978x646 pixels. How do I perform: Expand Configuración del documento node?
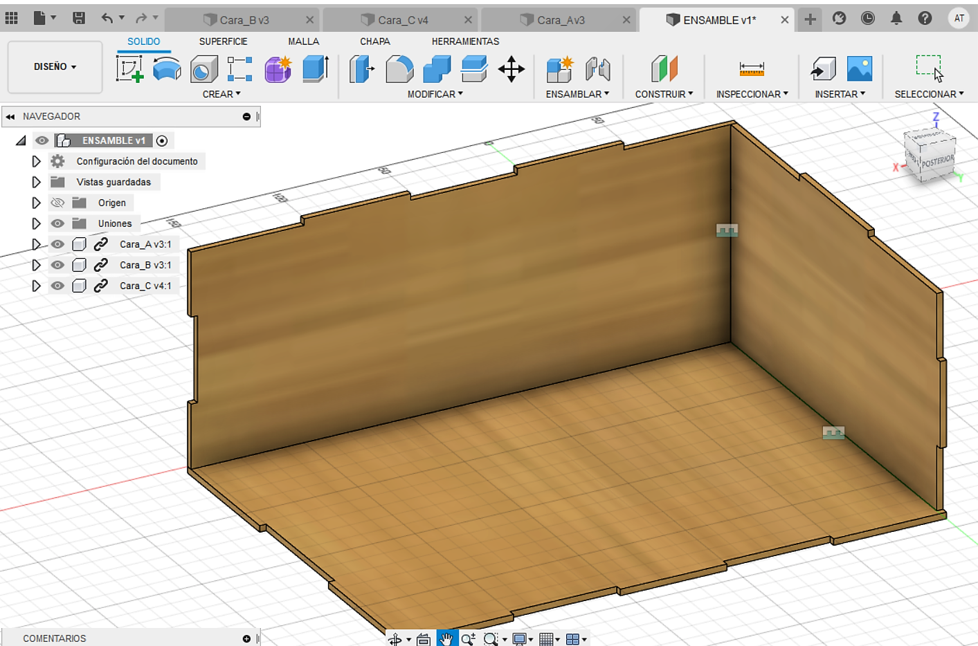36,161
